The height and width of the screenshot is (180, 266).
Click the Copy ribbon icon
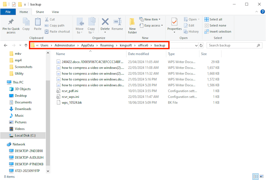click(x=26, y=22)
